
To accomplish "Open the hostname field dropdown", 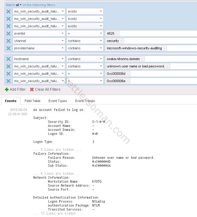I will click(x=39, y=59).
